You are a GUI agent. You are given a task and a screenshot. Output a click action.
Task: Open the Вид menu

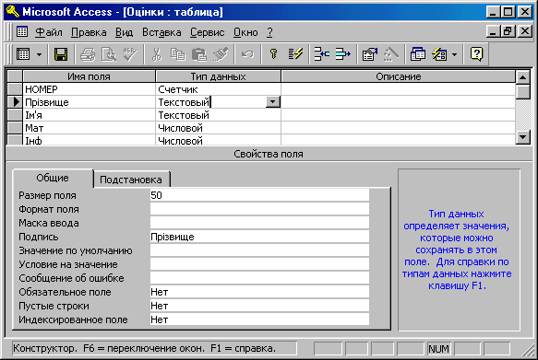(x=124, y=32)
